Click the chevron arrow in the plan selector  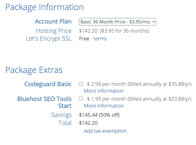point(154,22)
